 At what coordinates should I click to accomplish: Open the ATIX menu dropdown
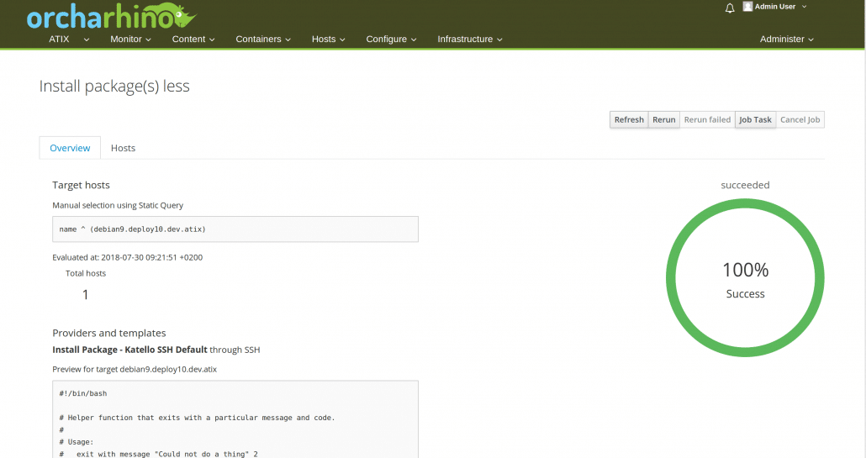(x=65, y=39)
